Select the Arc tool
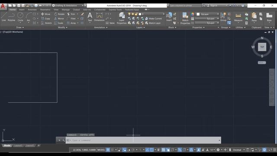 [x=29, y=17]
